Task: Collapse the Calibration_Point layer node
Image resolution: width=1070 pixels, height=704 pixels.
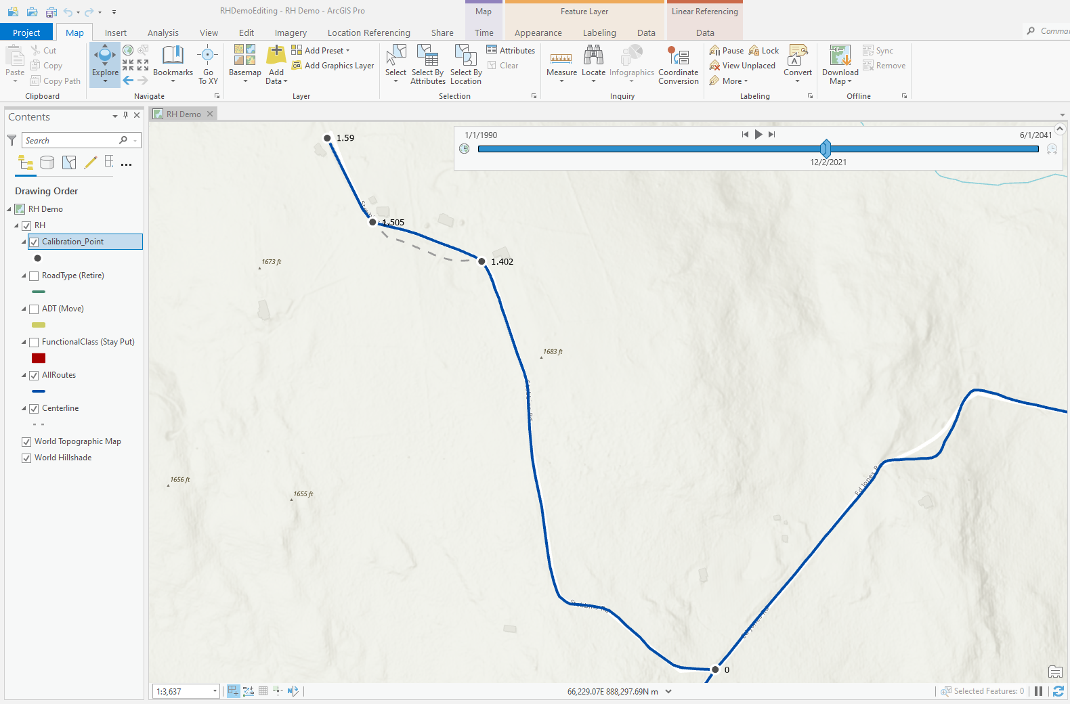Action: click(24, 242)
